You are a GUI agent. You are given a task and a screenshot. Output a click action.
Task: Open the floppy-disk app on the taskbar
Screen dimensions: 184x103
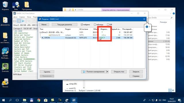31,100
